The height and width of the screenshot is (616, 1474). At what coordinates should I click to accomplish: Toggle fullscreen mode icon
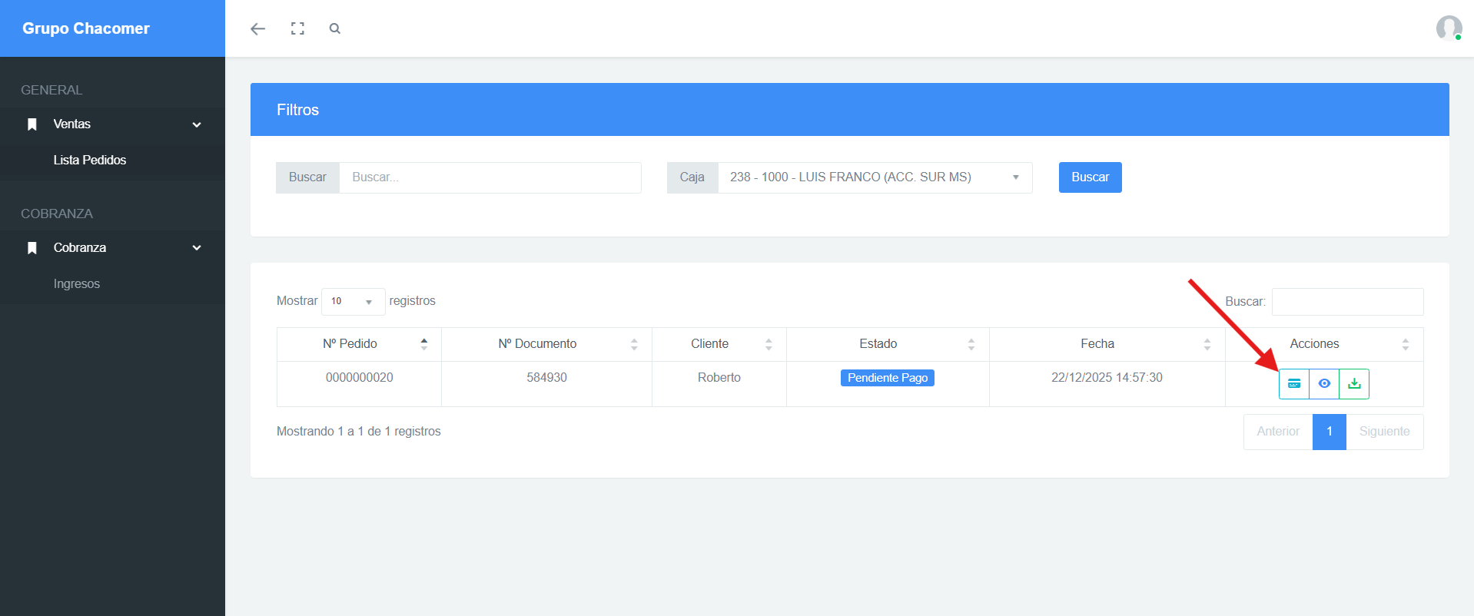point(297,28)
